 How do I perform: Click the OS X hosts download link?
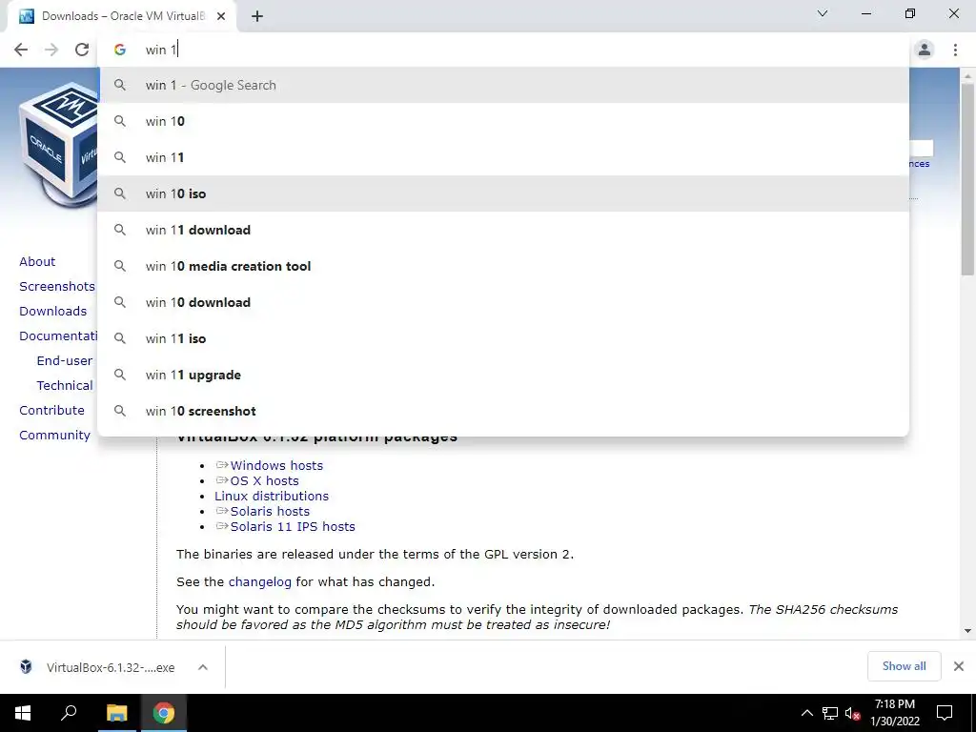[264, 481]
